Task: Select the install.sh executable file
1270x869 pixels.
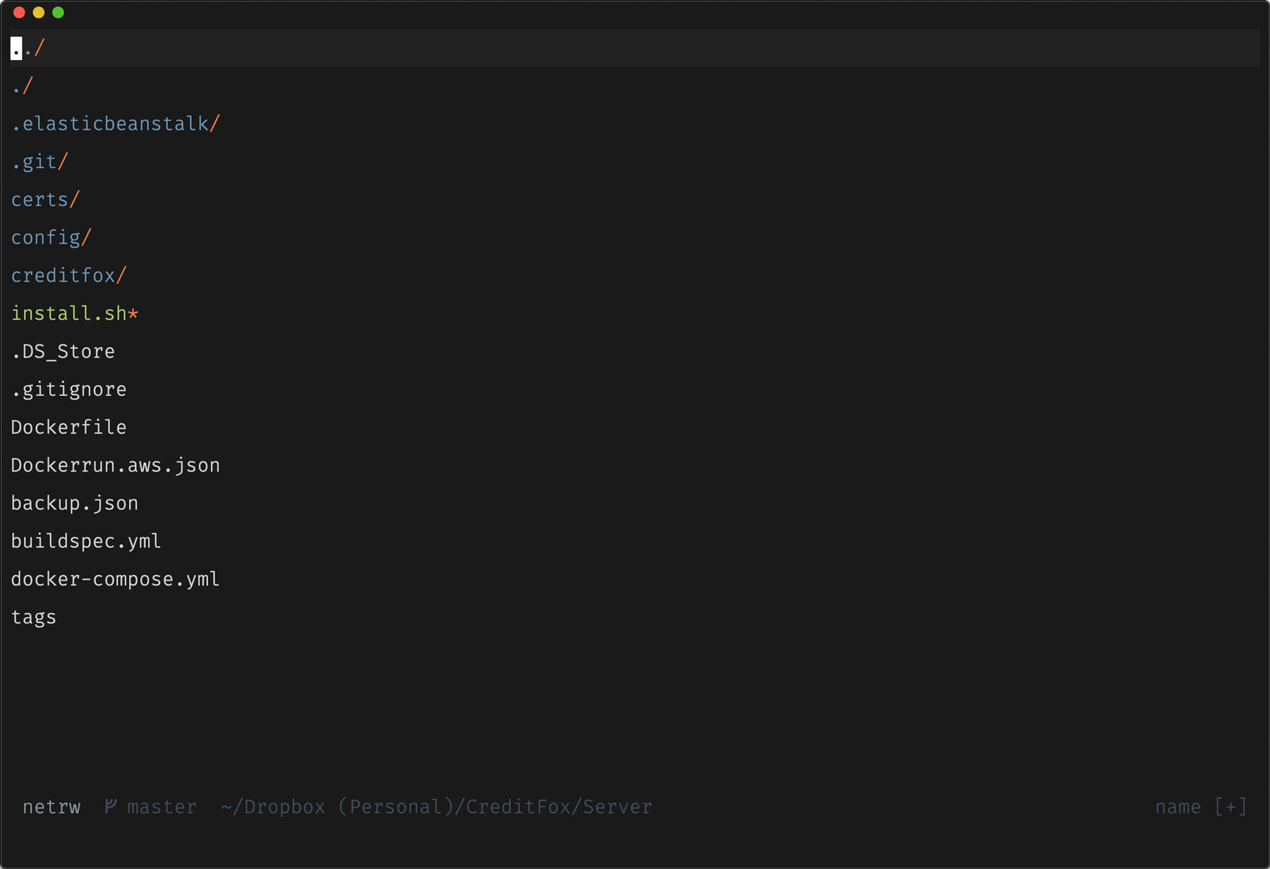Action: [x=75, y=313]
